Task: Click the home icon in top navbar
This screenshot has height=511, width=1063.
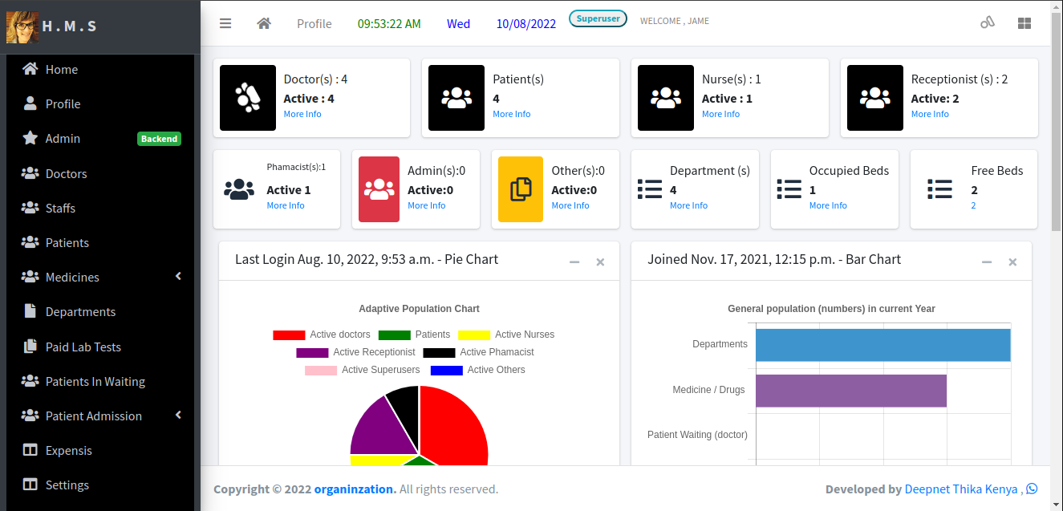Action: [x=263, y=23]
